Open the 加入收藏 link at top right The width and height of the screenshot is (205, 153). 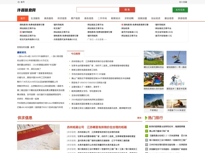pyautogui.click(x=183, y=2)
